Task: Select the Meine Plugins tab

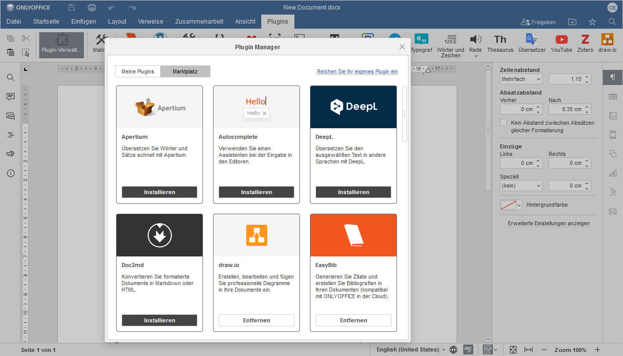Action: pos(138,71)
